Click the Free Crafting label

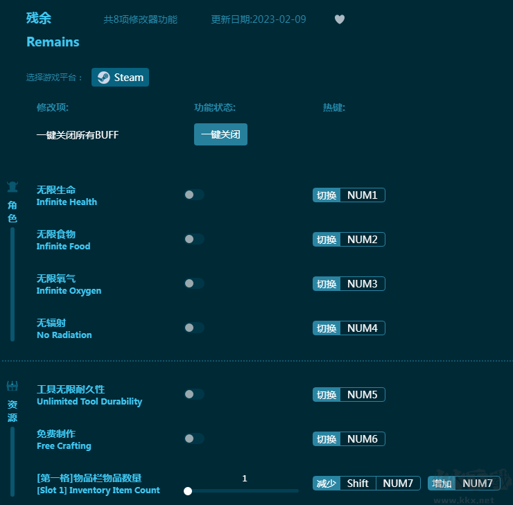[x=64, y=446]
